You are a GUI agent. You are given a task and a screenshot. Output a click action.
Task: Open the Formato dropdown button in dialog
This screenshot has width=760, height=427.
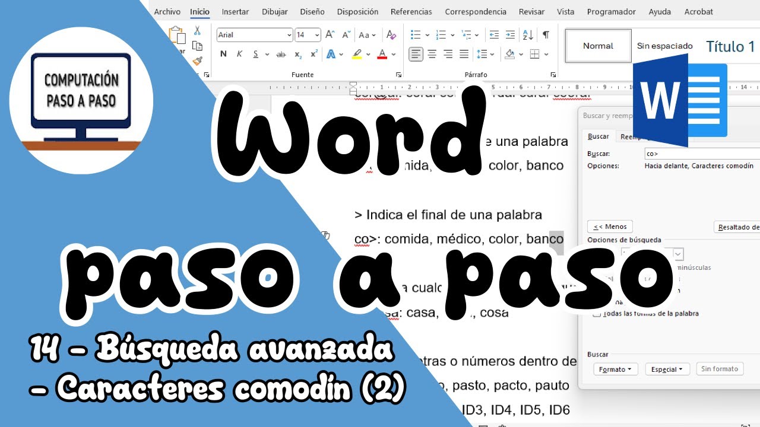(616, 369)
